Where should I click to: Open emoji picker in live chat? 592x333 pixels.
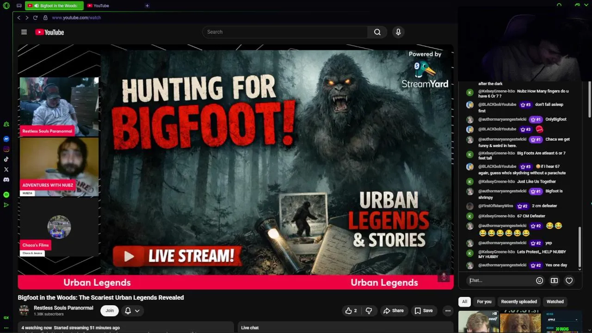pos(539,280)
